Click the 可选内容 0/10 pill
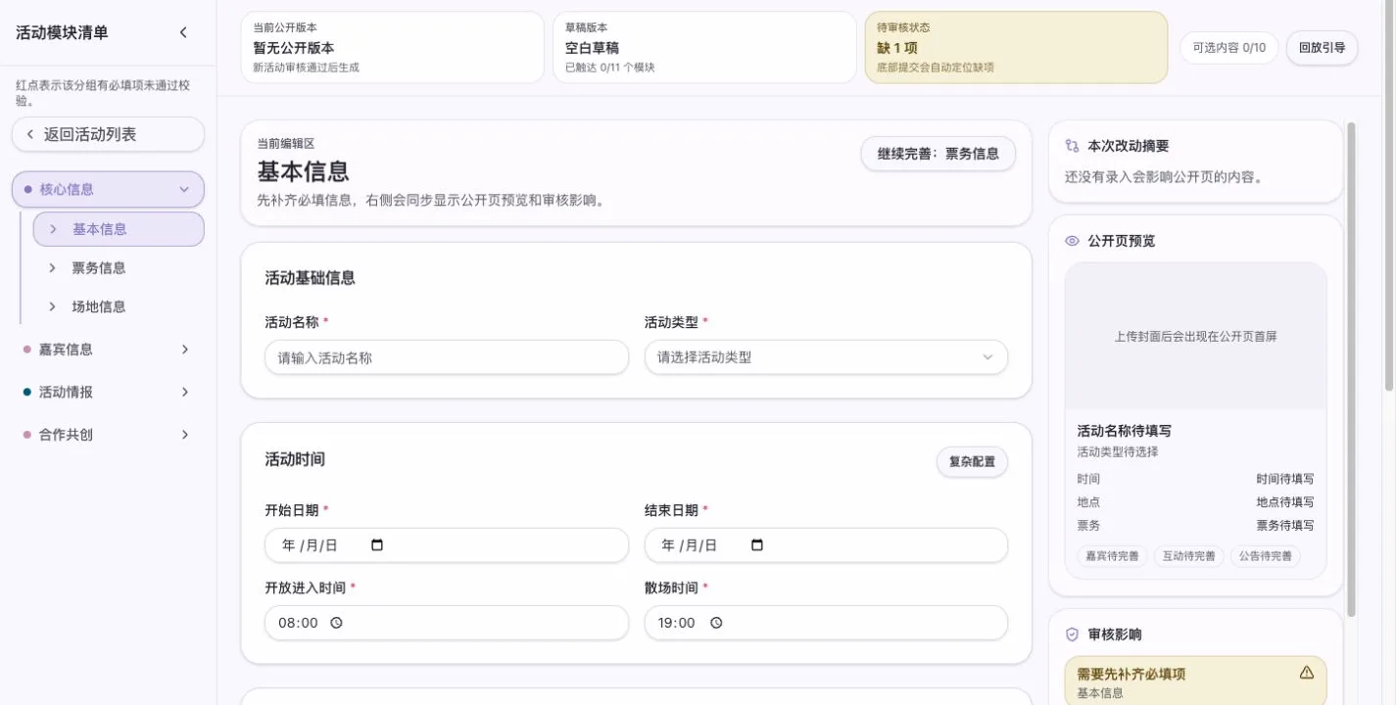The height and width of the screenshot is (705, 1396). click(1228, 47)
